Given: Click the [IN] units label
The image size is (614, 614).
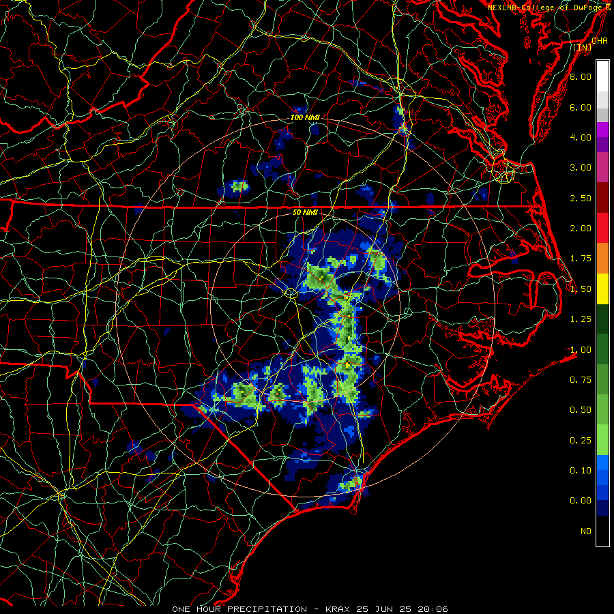Looking at the screenshot, I should coord(583,47).
